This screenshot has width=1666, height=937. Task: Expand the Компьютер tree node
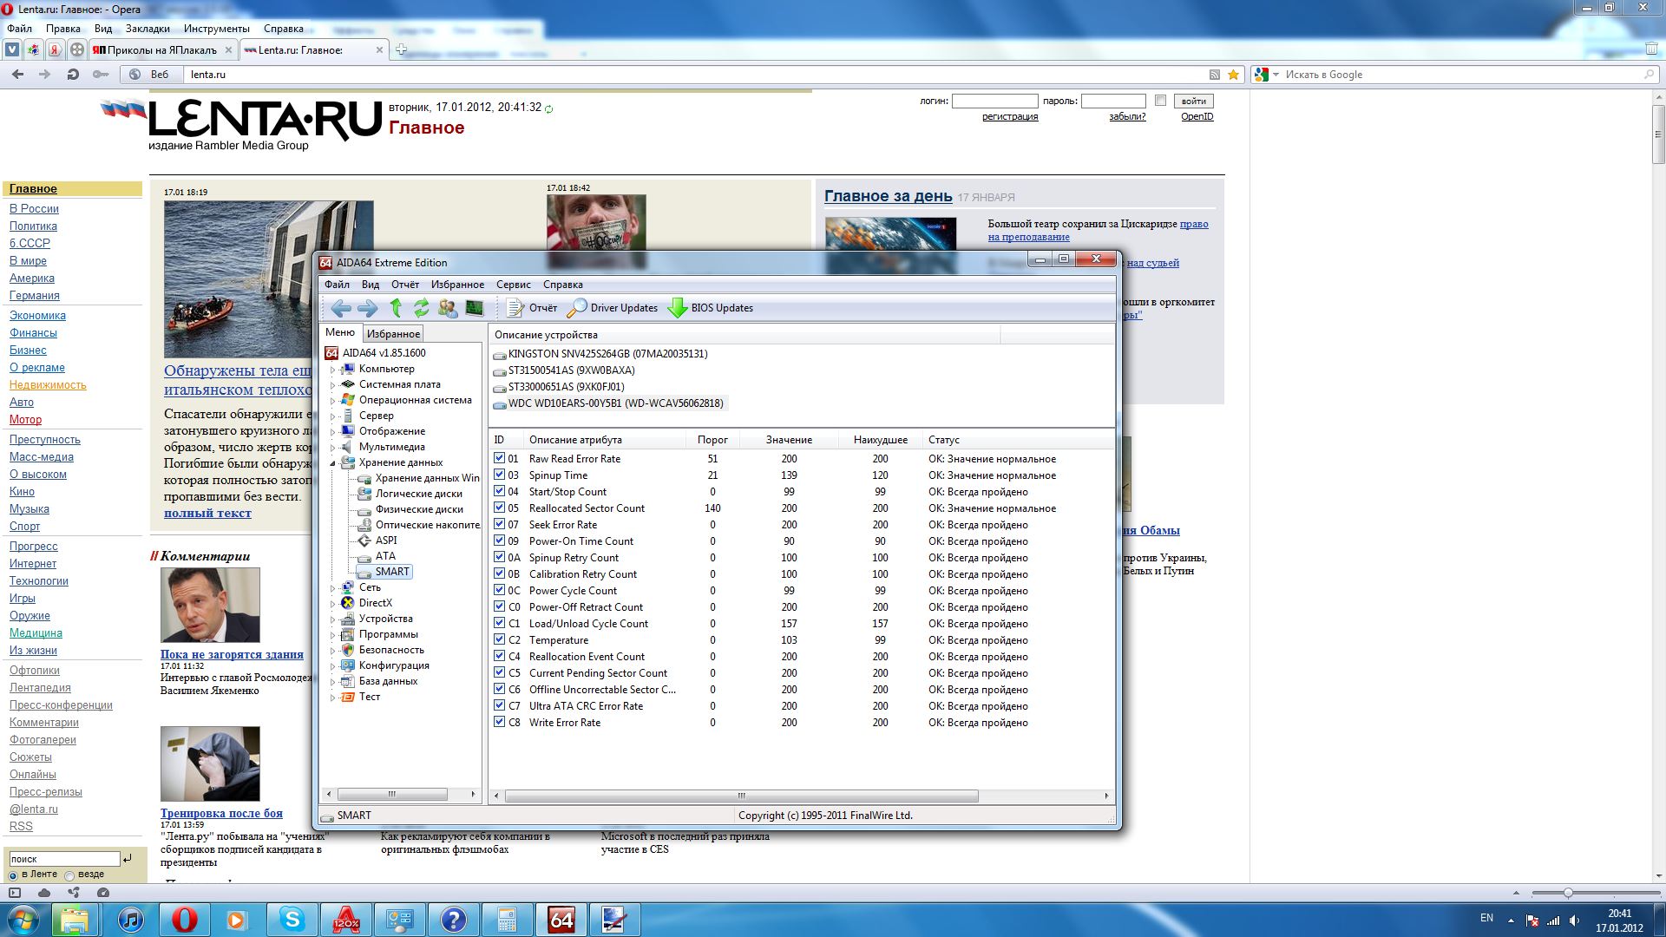(x=332, y=370)
